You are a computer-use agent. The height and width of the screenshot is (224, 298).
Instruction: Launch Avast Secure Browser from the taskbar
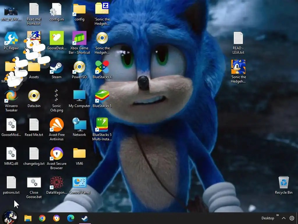(56, 218)
